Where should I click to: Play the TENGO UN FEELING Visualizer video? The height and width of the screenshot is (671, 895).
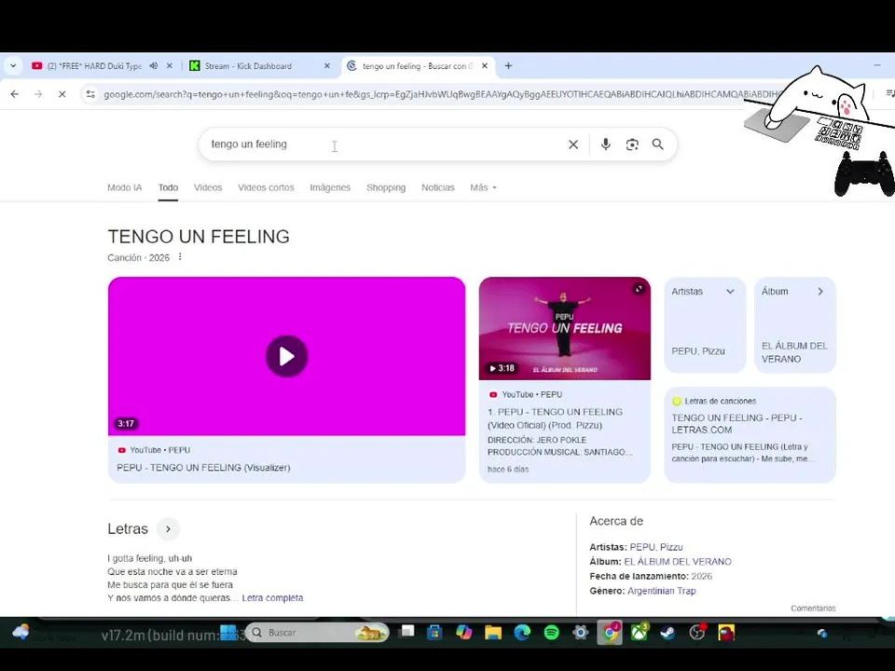(286, 357)
